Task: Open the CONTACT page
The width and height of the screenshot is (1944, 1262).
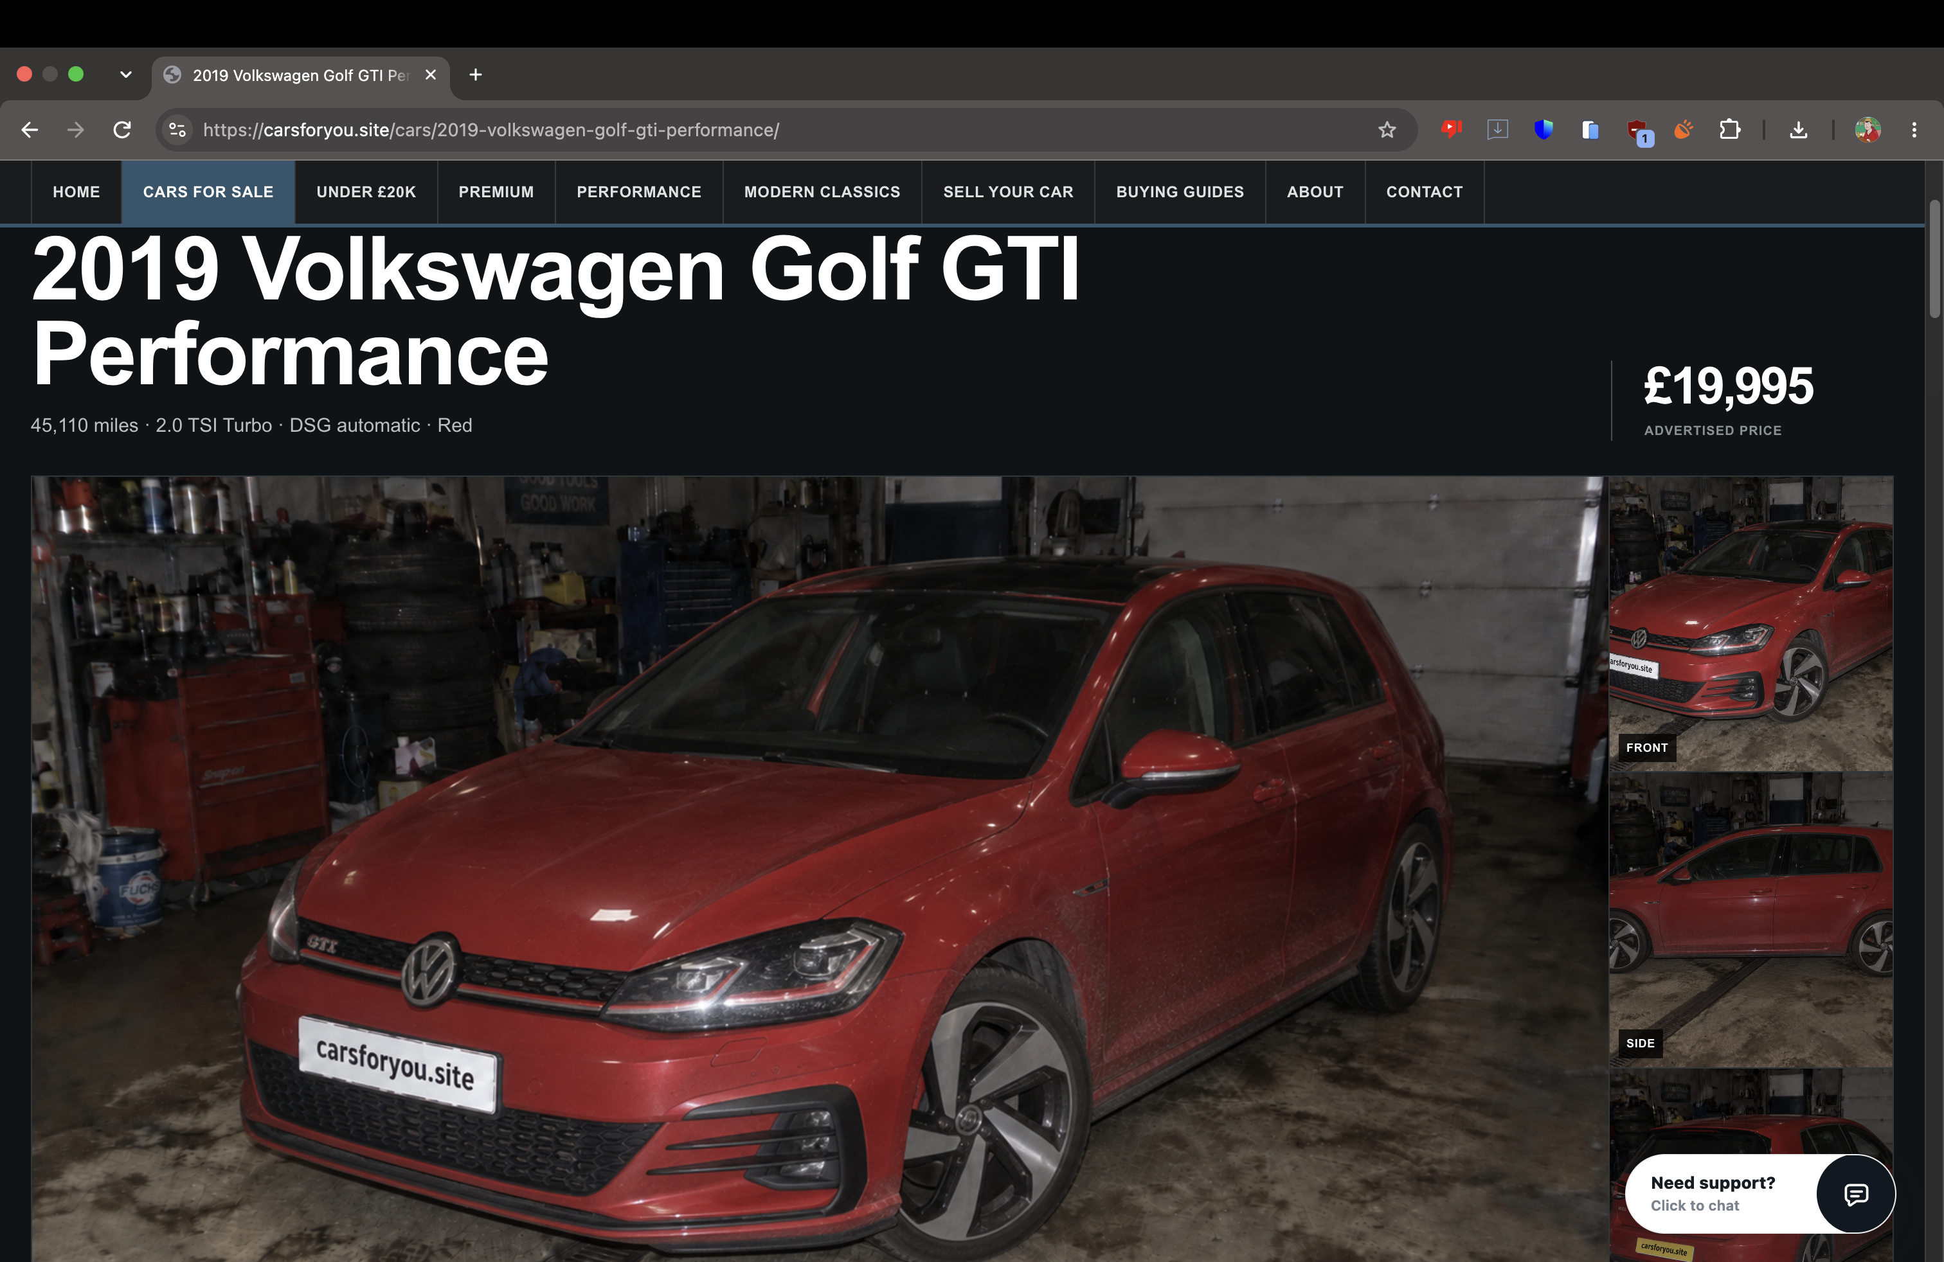Action: (x=1425, y=192)
